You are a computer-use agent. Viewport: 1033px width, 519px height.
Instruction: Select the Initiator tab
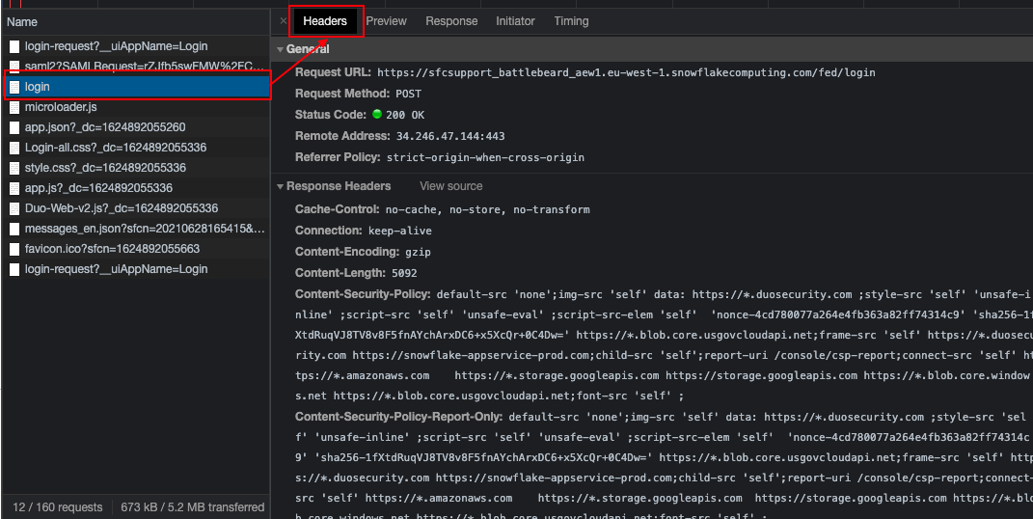coord(515,21)
